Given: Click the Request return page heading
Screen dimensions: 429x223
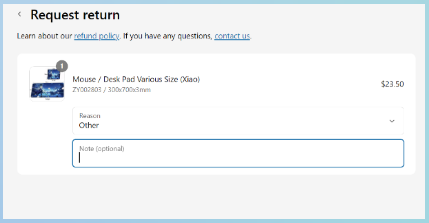Looking at the screenshot, I should [x=75, y=15].
